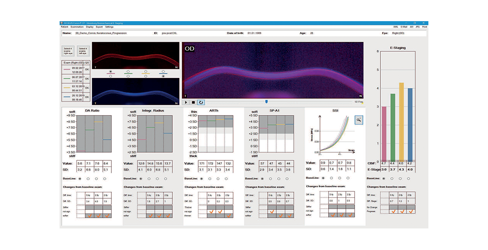Export data as XML
488x250 pixels.
(396, 27)
